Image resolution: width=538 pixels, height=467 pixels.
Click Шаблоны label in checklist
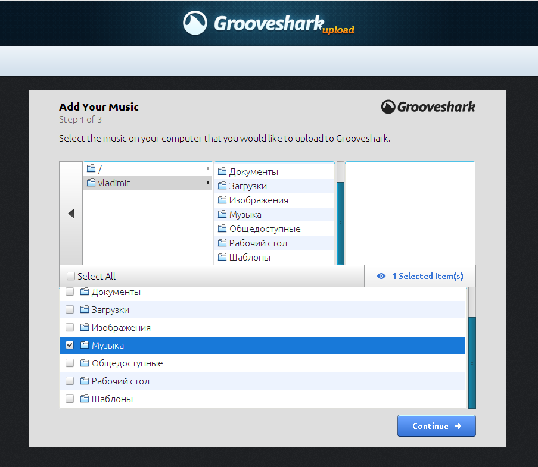pos(112,399)
